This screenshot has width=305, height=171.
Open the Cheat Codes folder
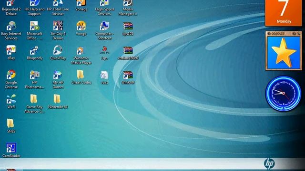81,77
